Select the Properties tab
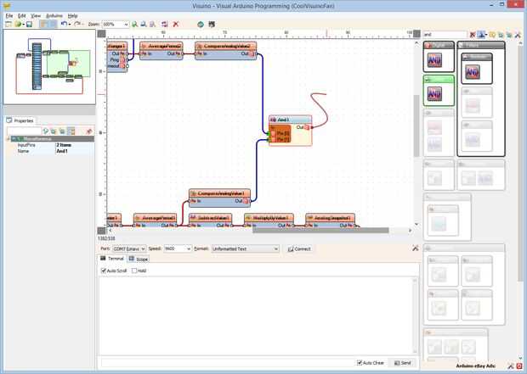527x374 pixels. point(20,120)
